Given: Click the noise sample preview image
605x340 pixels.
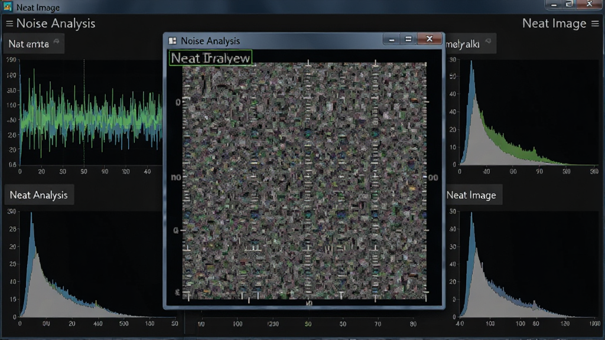Looking at the screenshot, I should coord(304,181).
